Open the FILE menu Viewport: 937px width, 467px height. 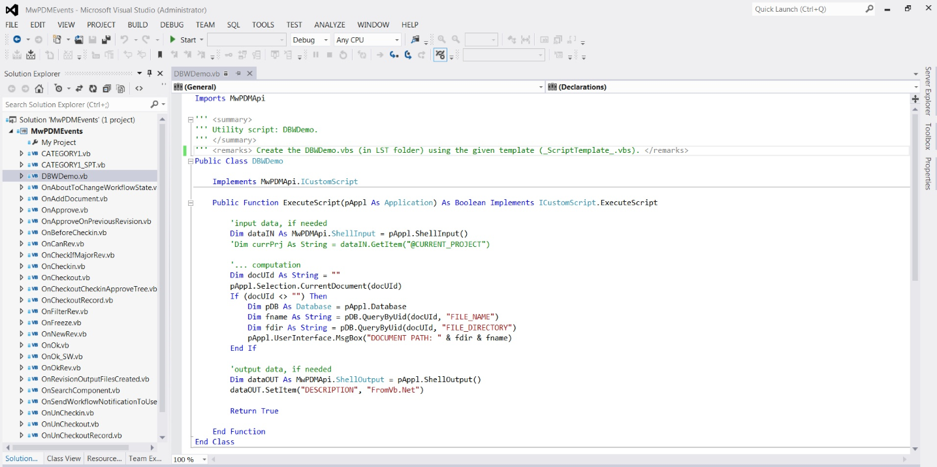(x=12, y=25)
